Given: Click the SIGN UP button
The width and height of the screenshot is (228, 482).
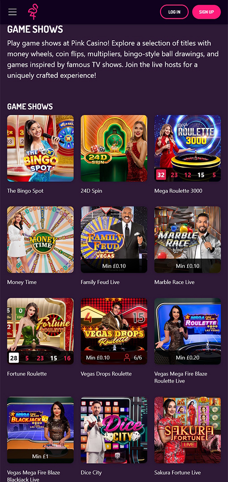Looking at the screenshot, I should coord(207,12).
